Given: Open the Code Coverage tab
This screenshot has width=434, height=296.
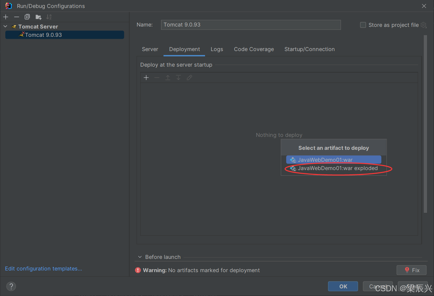Looking at the screenshot, I should [254, 49].
